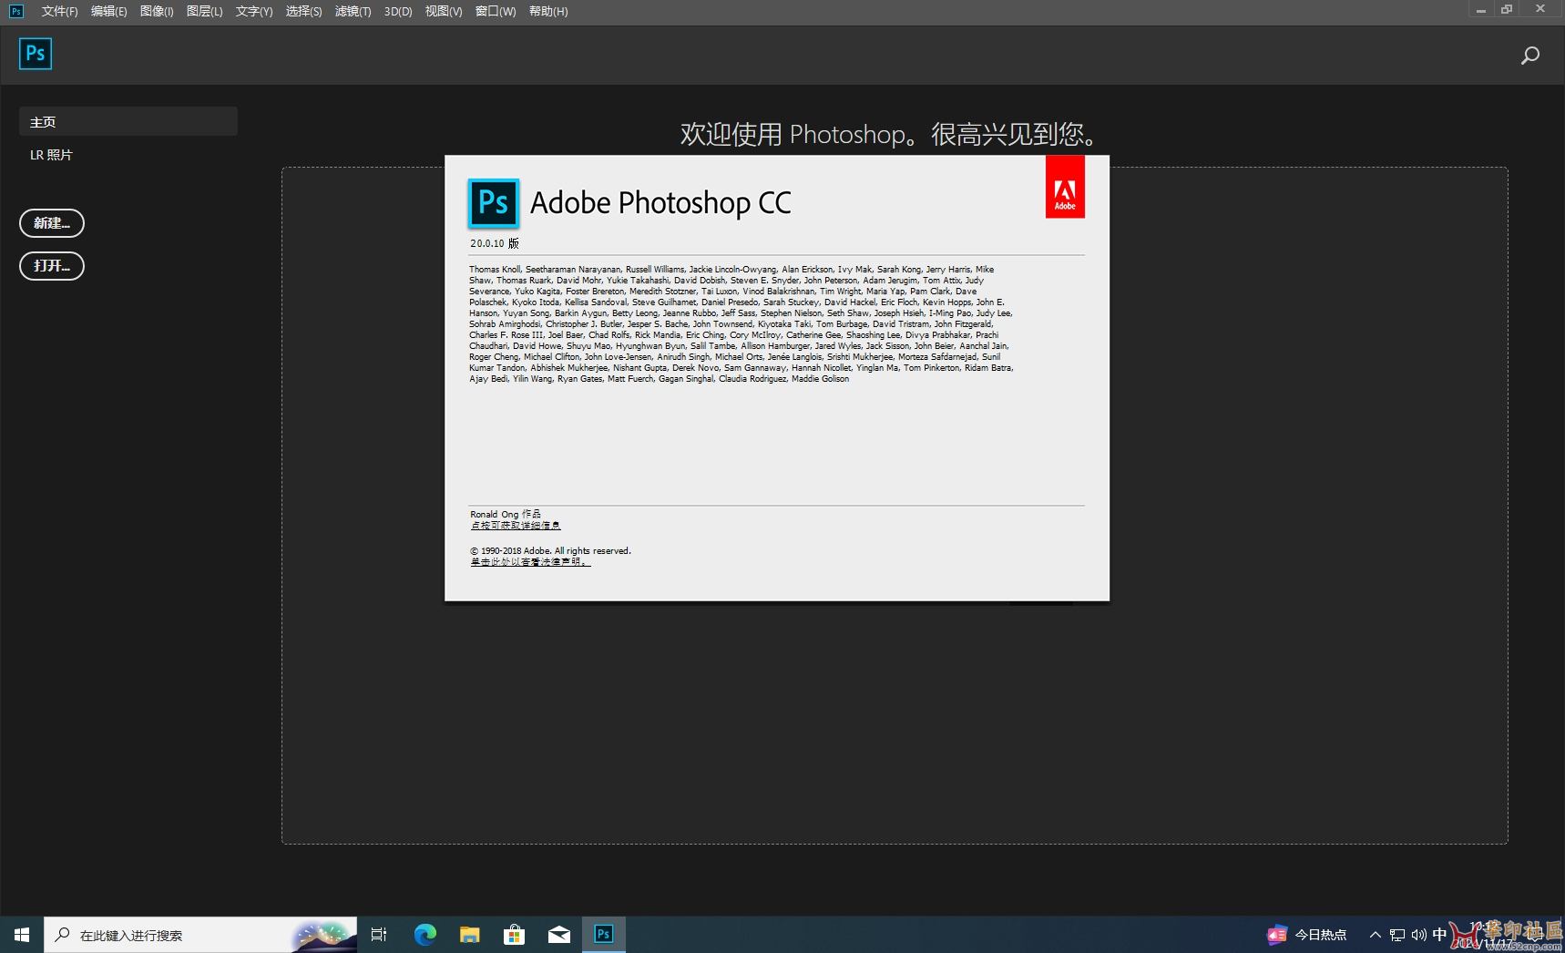
Task: Open Microsoft Store from taskbar
Action: [514, 935]
